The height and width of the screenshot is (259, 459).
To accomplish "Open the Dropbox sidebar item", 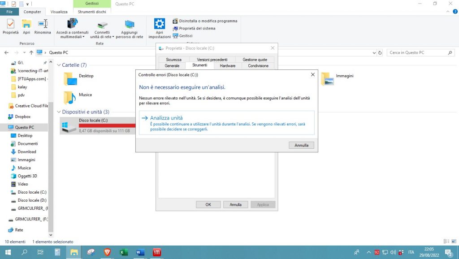I will pyautogui.click(x=22, y=117).
